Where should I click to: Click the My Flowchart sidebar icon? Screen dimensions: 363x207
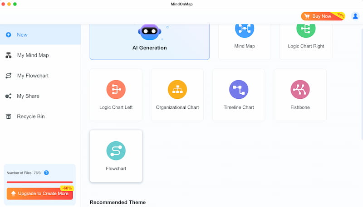[x=8, y=76]
